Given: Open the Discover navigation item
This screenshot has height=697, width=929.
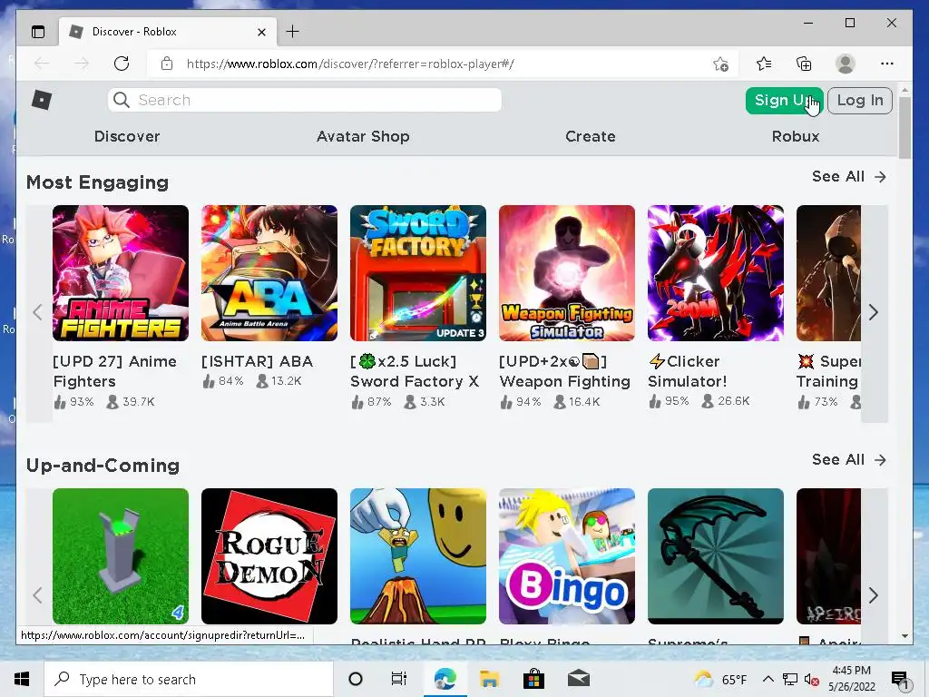Looking at the screenshot, I should click(127, 136).
